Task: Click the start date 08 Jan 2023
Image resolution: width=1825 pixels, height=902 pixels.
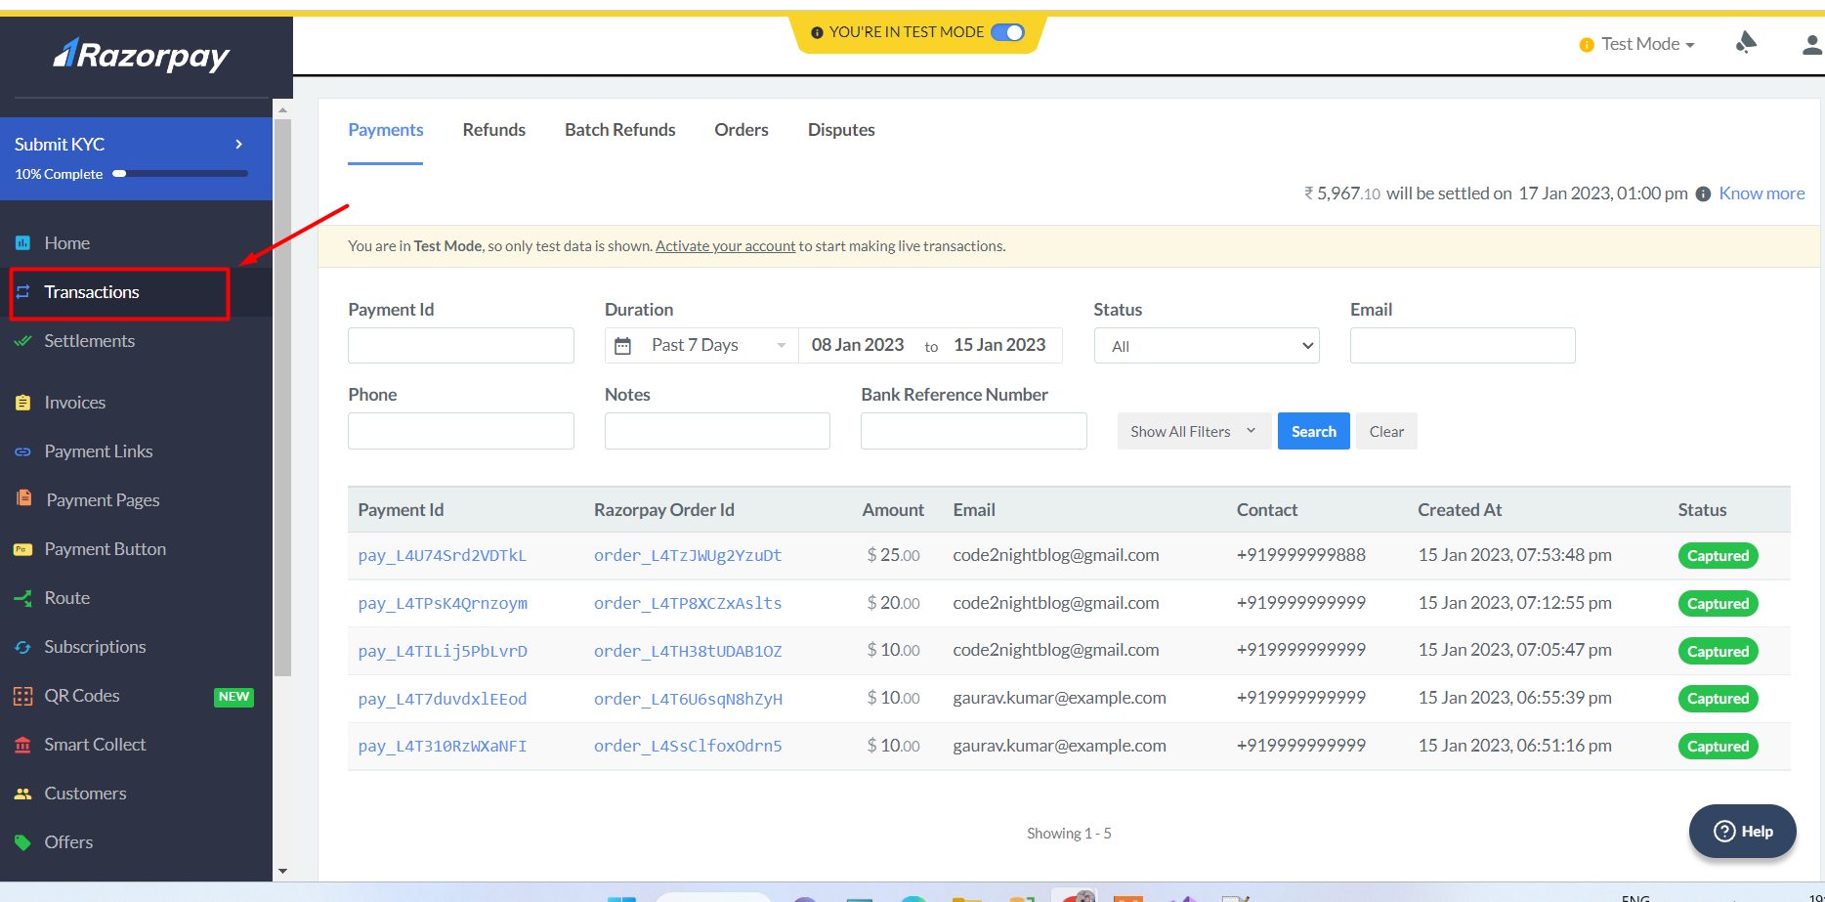Action: click(x=858, y=345)
